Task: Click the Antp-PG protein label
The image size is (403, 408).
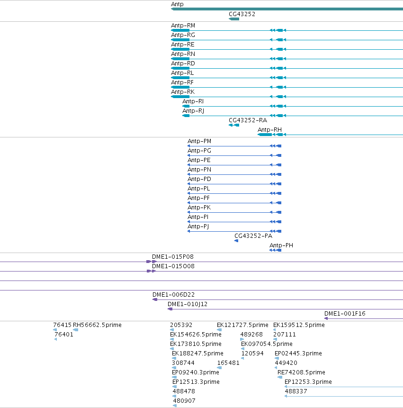Action: point(199,151)
